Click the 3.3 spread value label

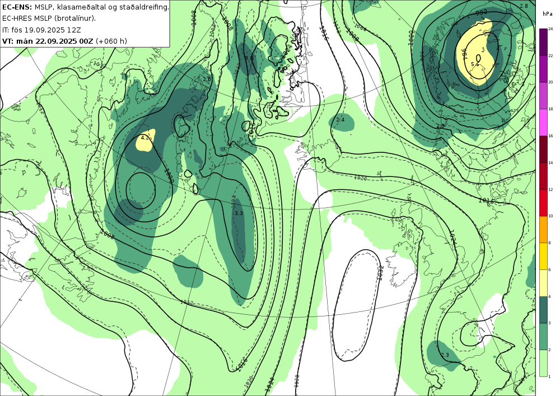pos(239,213)
